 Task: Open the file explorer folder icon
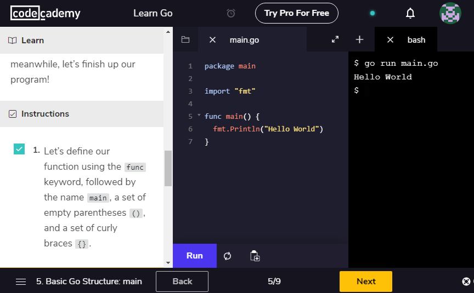tap(185, 39)
